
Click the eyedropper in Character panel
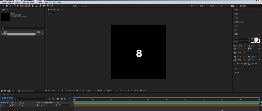click(252, 39)
